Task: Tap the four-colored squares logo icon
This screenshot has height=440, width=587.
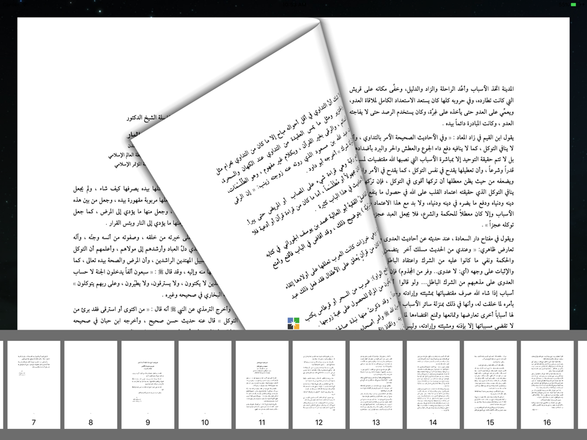Action: coord(293,323)
